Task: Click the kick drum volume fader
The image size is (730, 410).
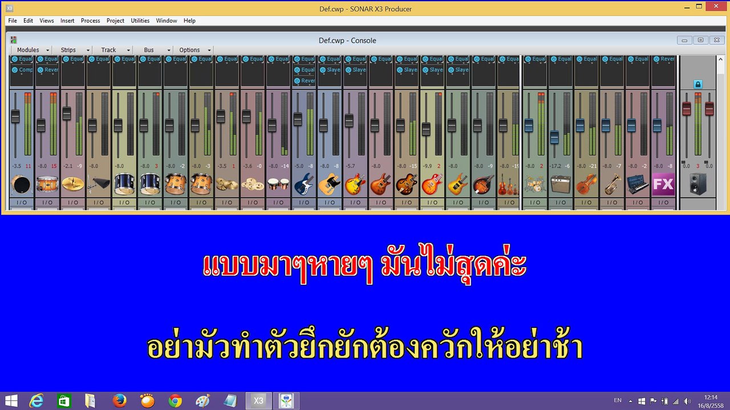Action: click(15, 116)
